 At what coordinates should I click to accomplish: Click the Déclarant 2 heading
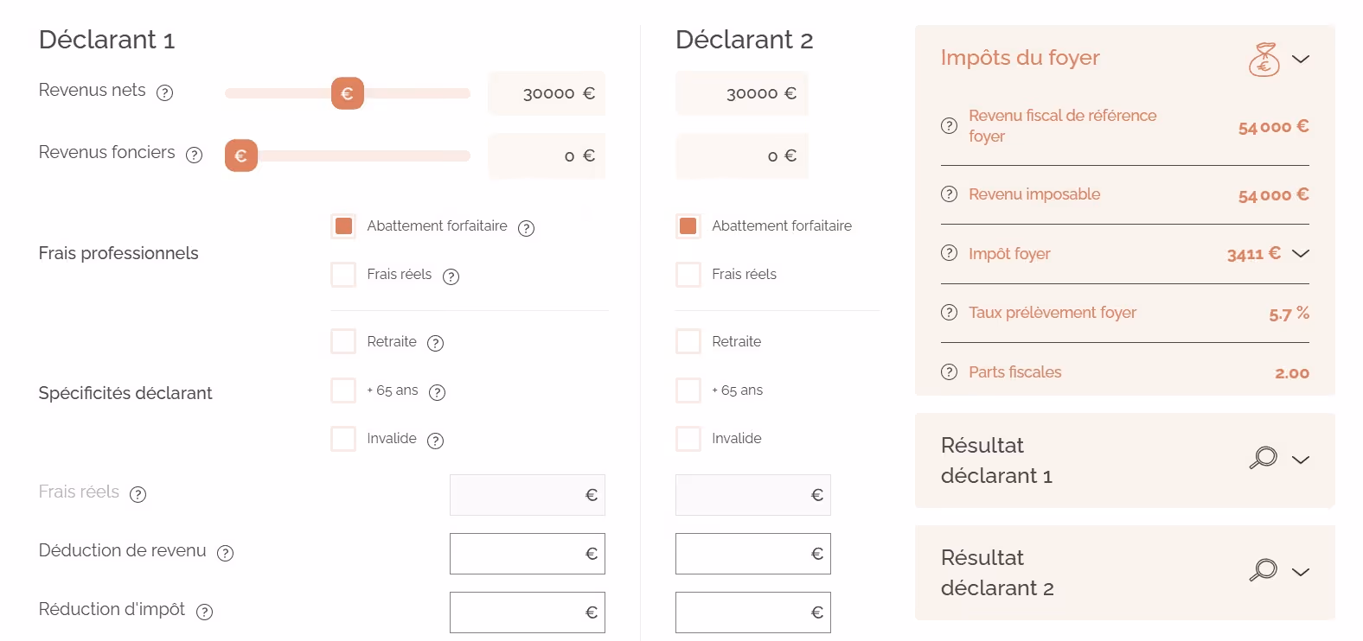[745, 40]
